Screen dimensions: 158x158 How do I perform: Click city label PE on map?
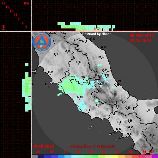120,81
